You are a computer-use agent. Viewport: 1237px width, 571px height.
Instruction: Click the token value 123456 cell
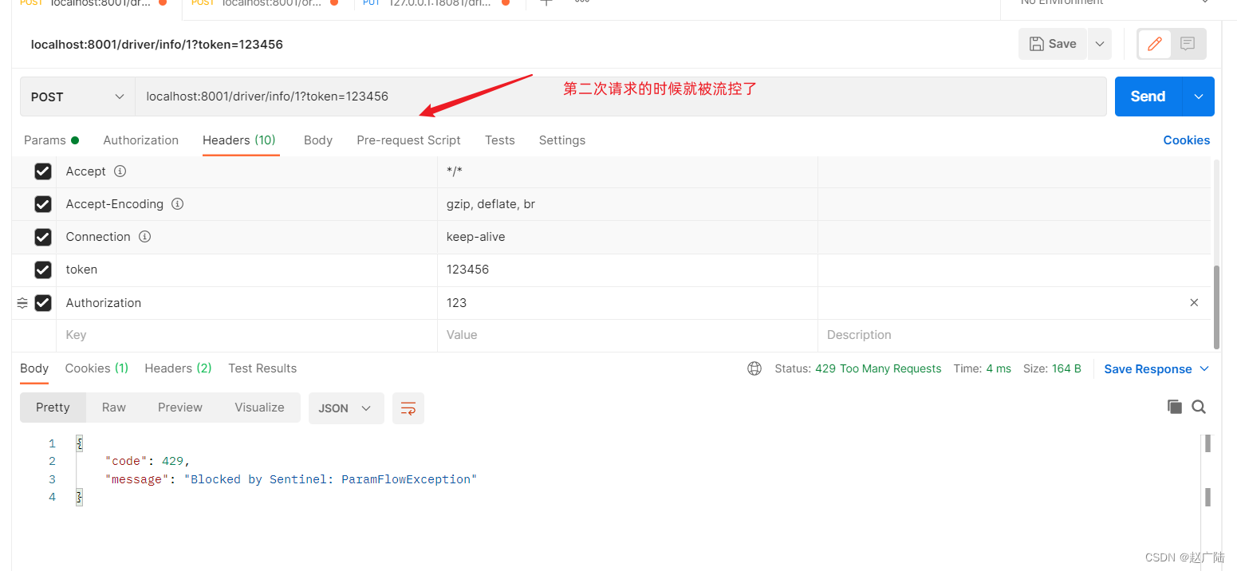coord(628,270)
